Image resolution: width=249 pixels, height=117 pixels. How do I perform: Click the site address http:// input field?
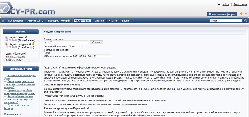click(x=67, y=42)
